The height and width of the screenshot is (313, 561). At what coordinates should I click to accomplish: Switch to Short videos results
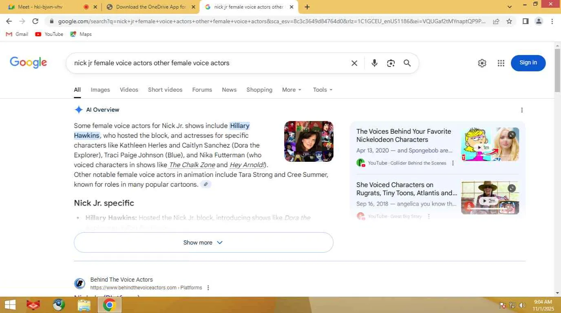click(x=165, y=90)
